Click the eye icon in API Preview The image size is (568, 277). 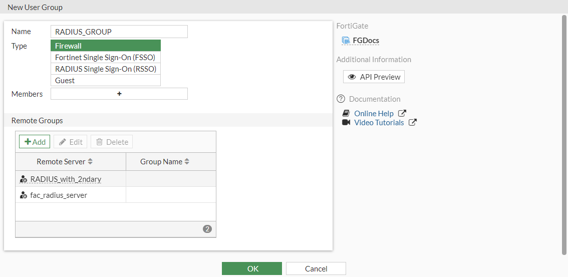(352, 77)
